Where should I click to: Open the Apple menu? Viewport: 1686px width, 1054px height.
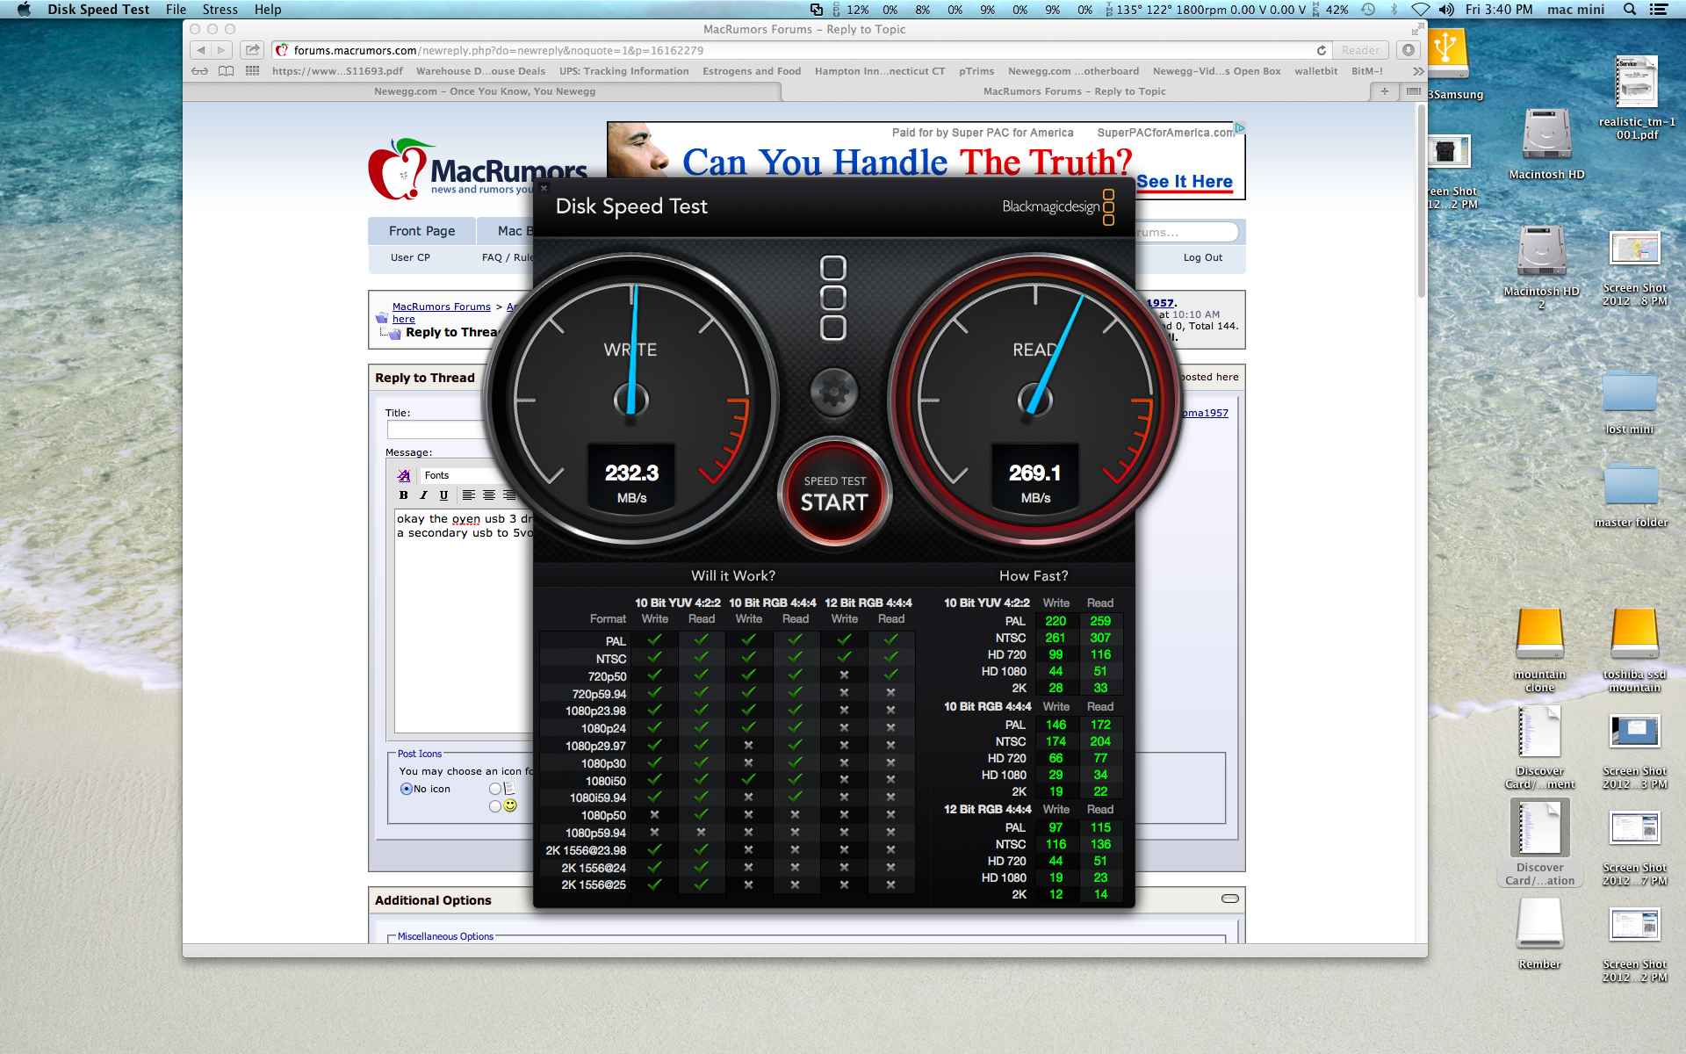(24, 10)
